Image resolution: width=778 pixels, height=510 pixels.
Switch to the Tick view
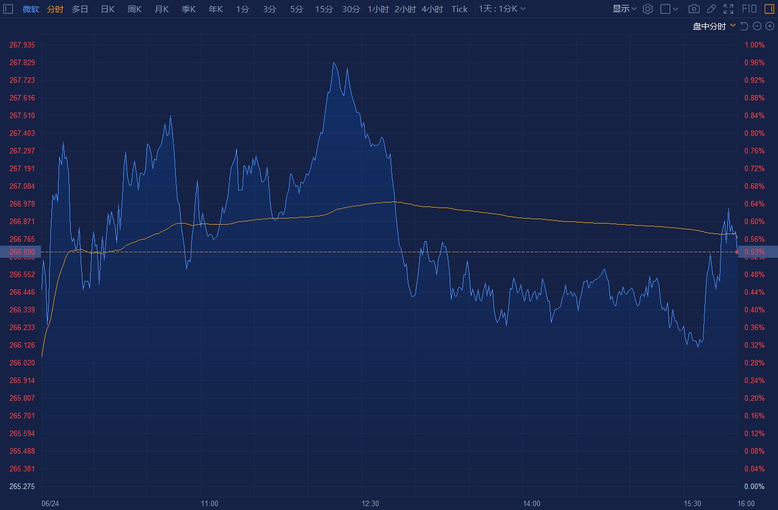click(459, 9)
